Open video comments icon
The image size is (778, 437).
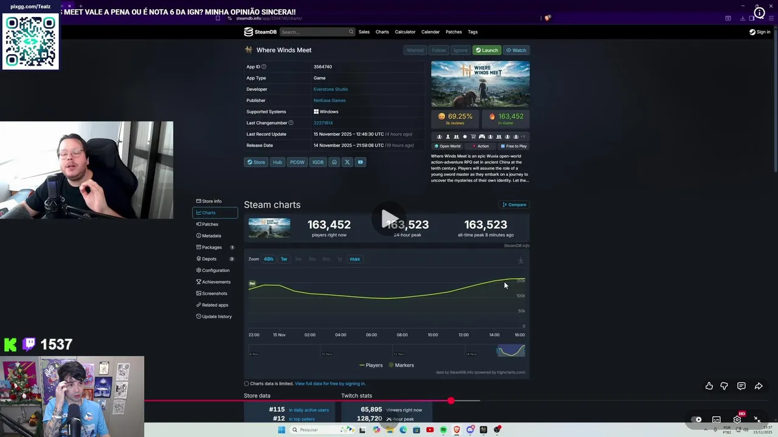(x=742, y=386)
